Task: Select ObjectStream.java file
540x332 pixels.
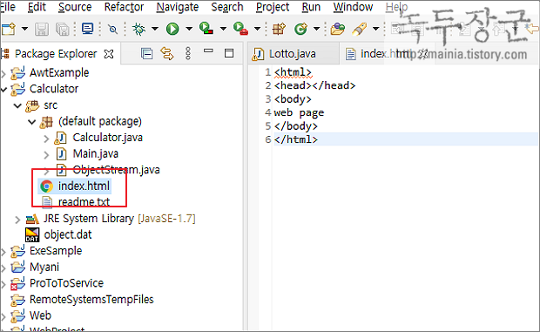Action: (116, 170)
